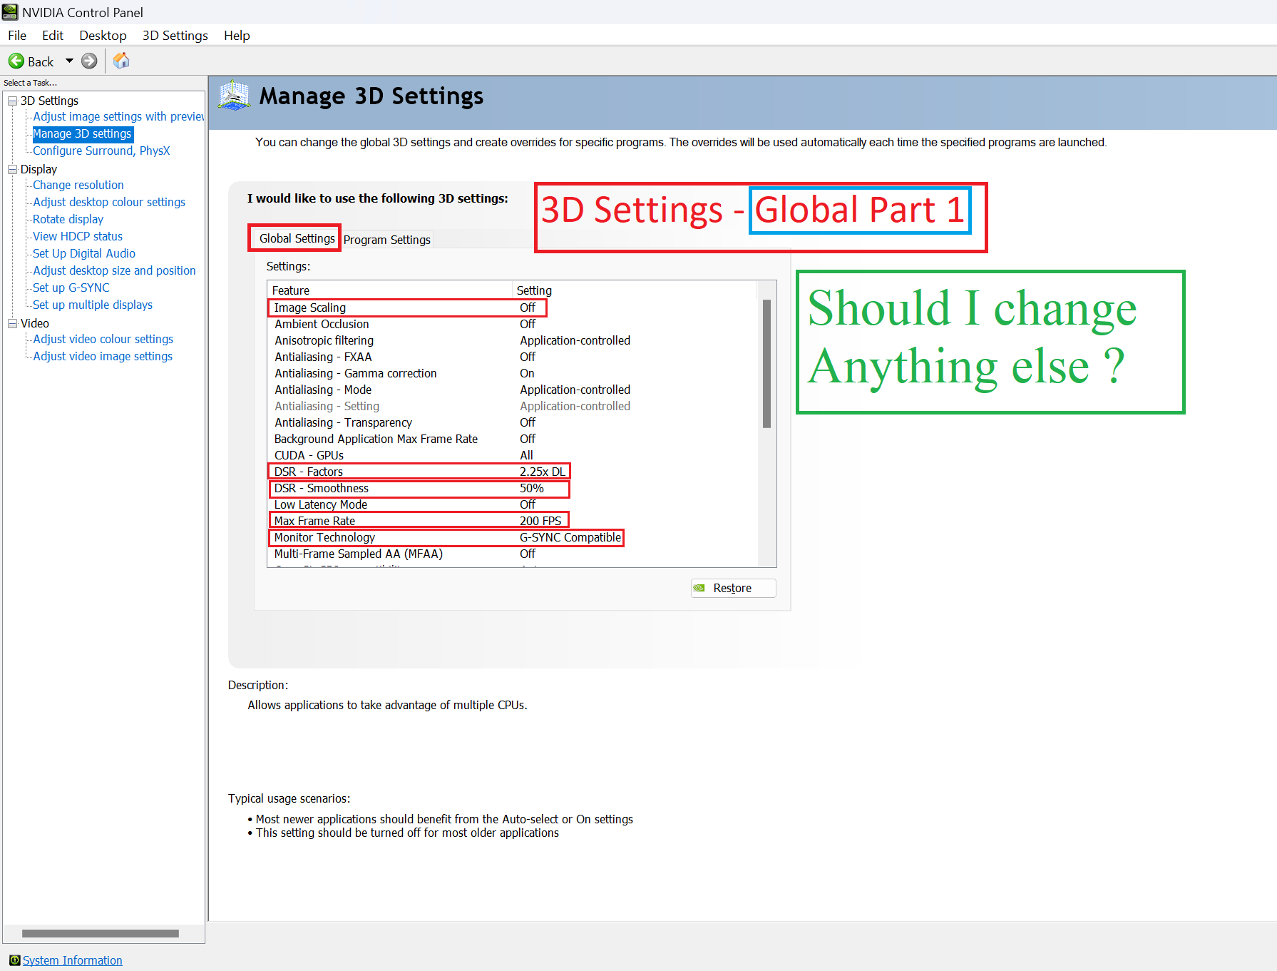Open Set Up Digital Audio

(84, 253)
